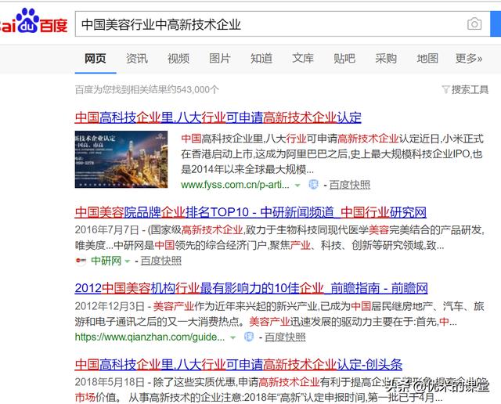The image size is (501, 404).
Task: Click the Baidu paw logo
Action: [33, 22]
